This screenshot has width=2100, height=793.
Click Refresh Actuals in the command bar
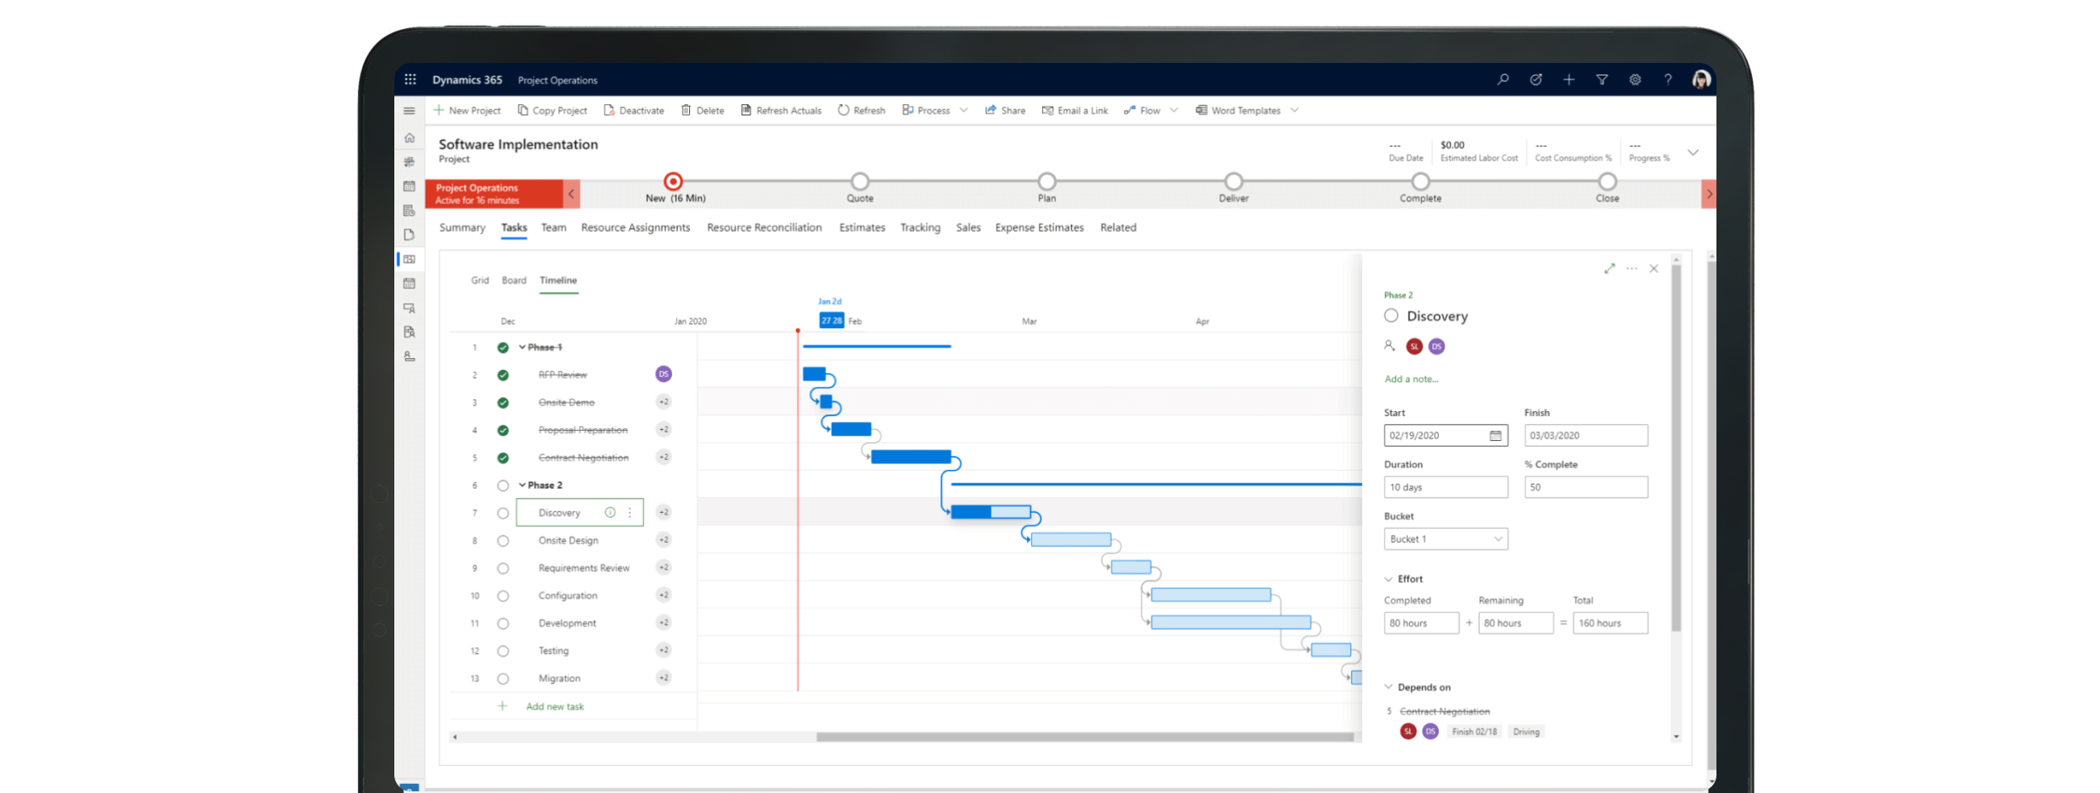pyautogui.click(x=781, y=110)
